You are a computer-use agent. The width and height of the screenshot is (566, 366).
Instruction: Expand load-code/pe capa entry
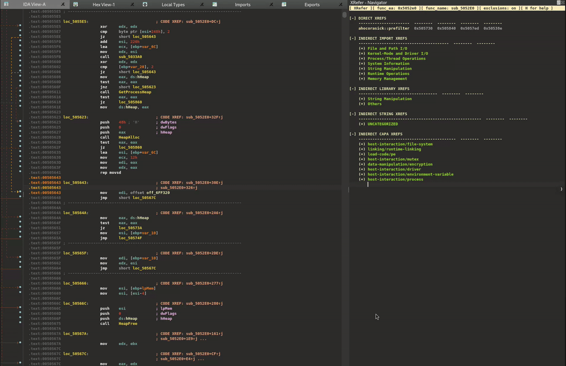point(362,154)
